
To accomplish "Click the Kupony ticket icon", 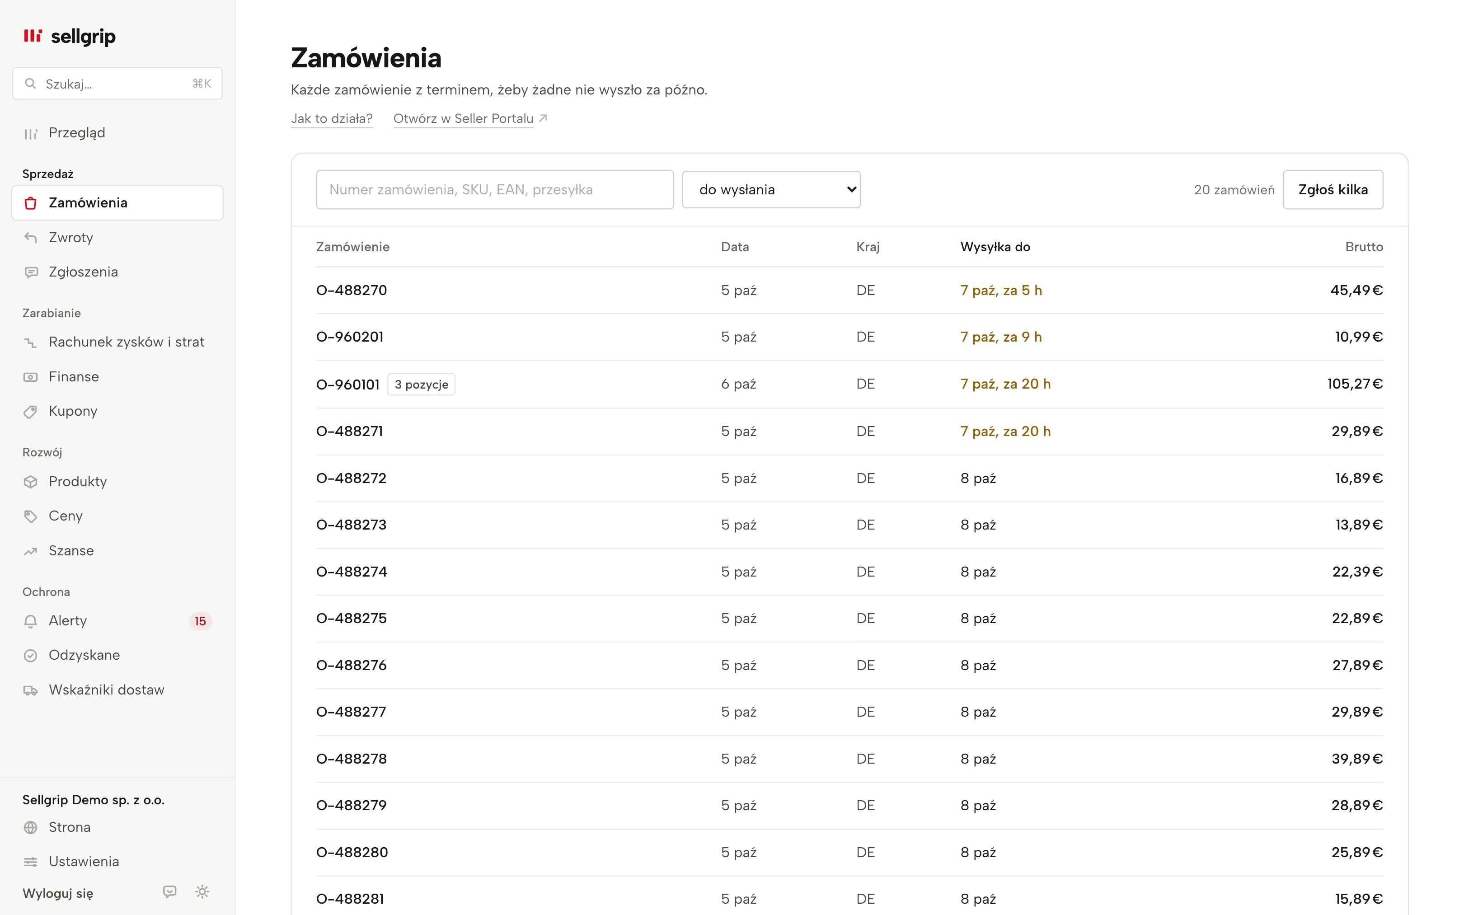I will [x=31, y=412].
